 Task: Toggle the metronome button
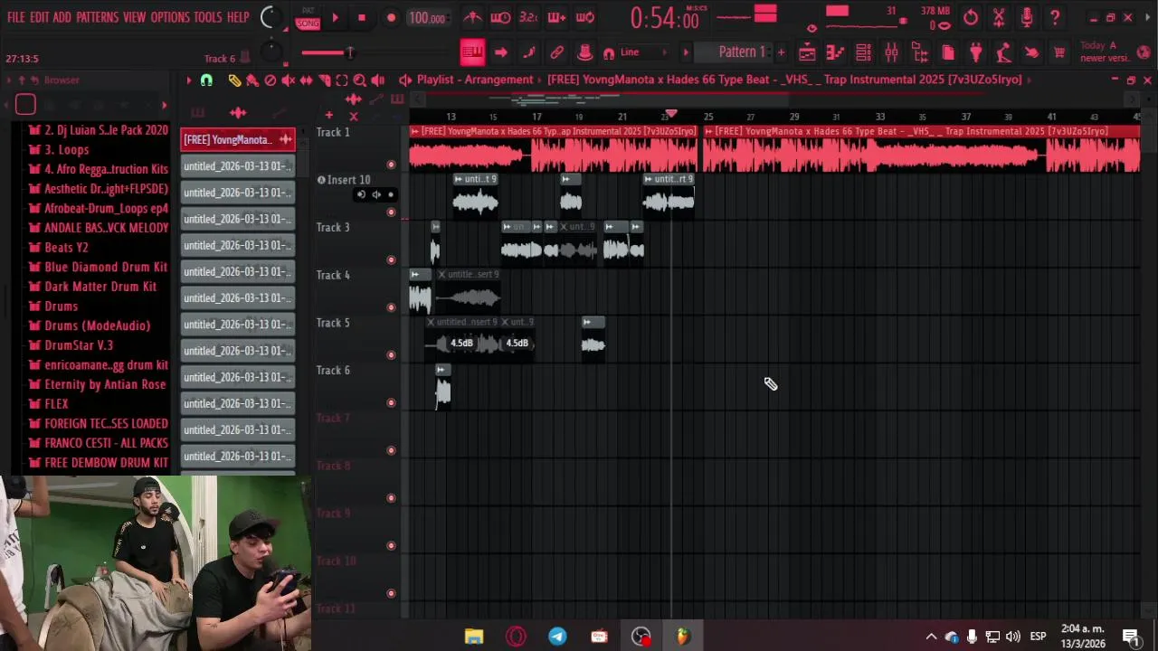[472, 17]
